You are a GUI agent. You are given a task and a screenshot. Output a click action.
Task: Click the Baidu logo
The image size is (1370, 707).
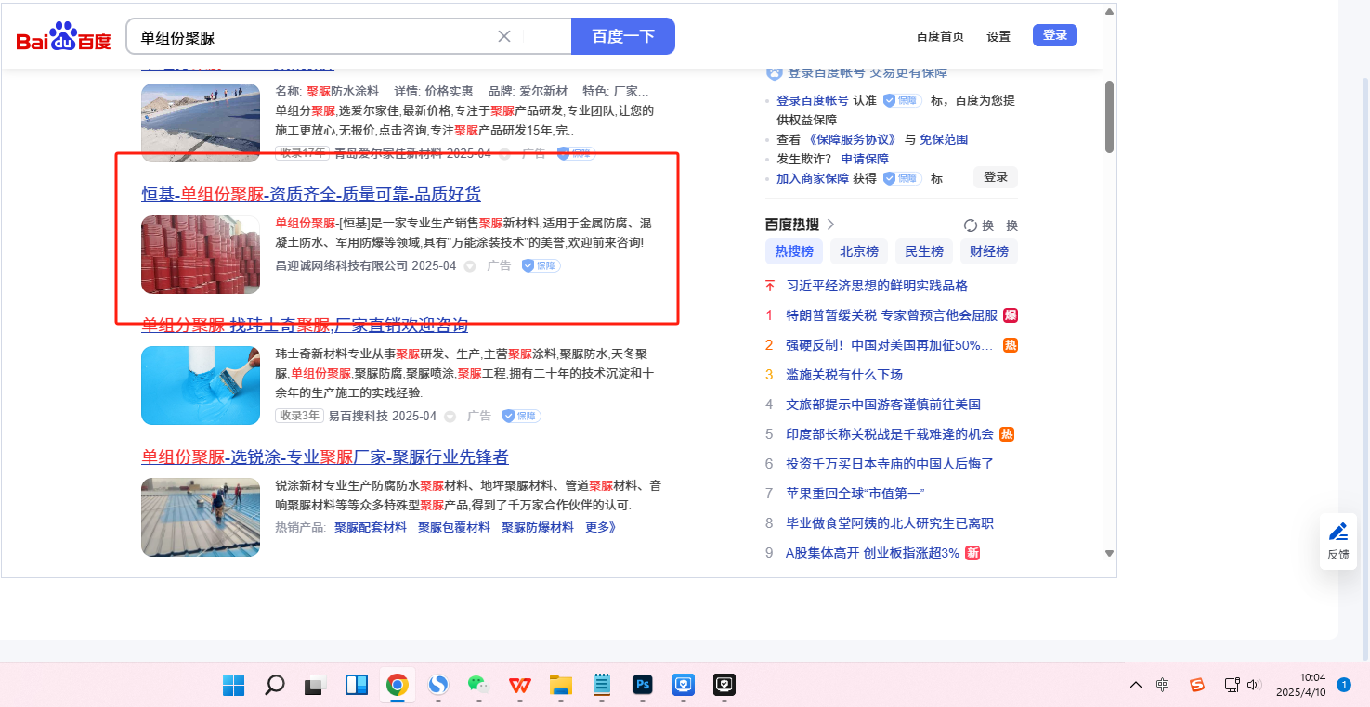click(x=63, y=37)
